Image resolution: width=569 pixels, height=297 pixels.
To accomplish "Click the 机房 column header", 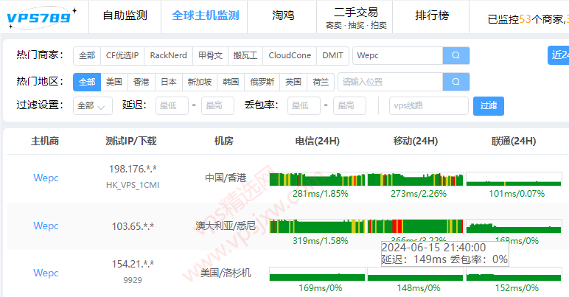I will (224, 141).
